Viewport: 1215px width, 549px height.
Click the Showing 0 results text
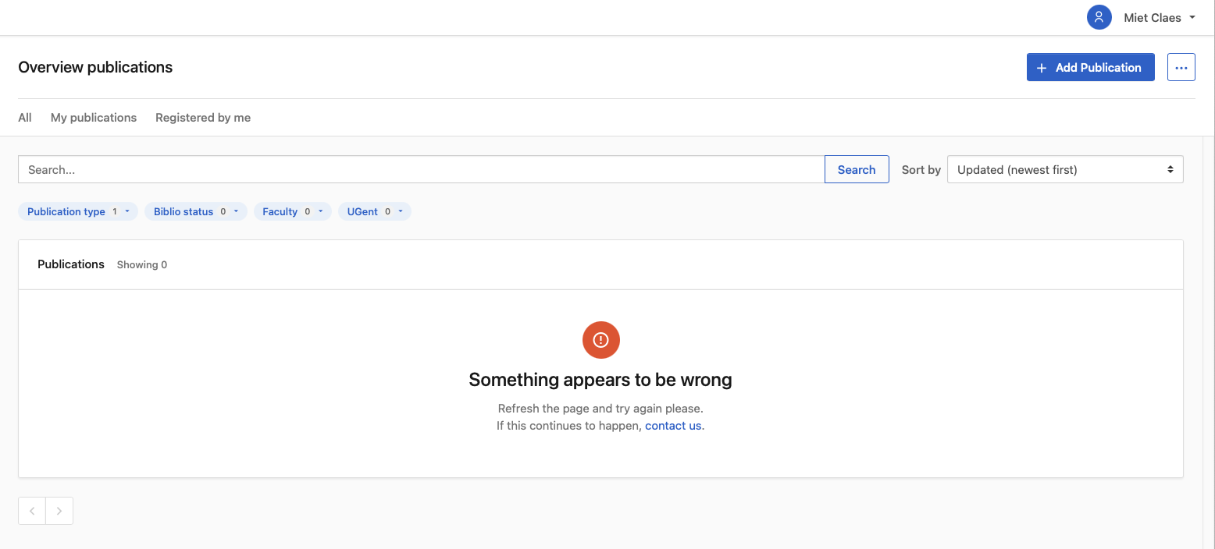(x=142, y=265)
